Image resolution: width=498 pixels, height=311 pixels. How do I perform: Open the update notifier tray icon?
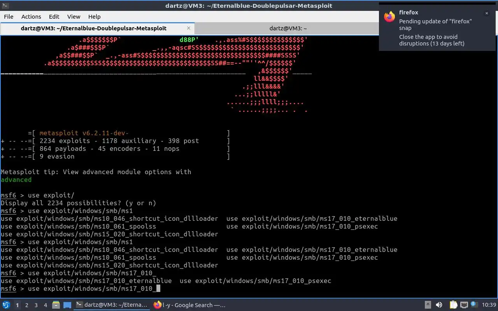click(x=474, y=305)
